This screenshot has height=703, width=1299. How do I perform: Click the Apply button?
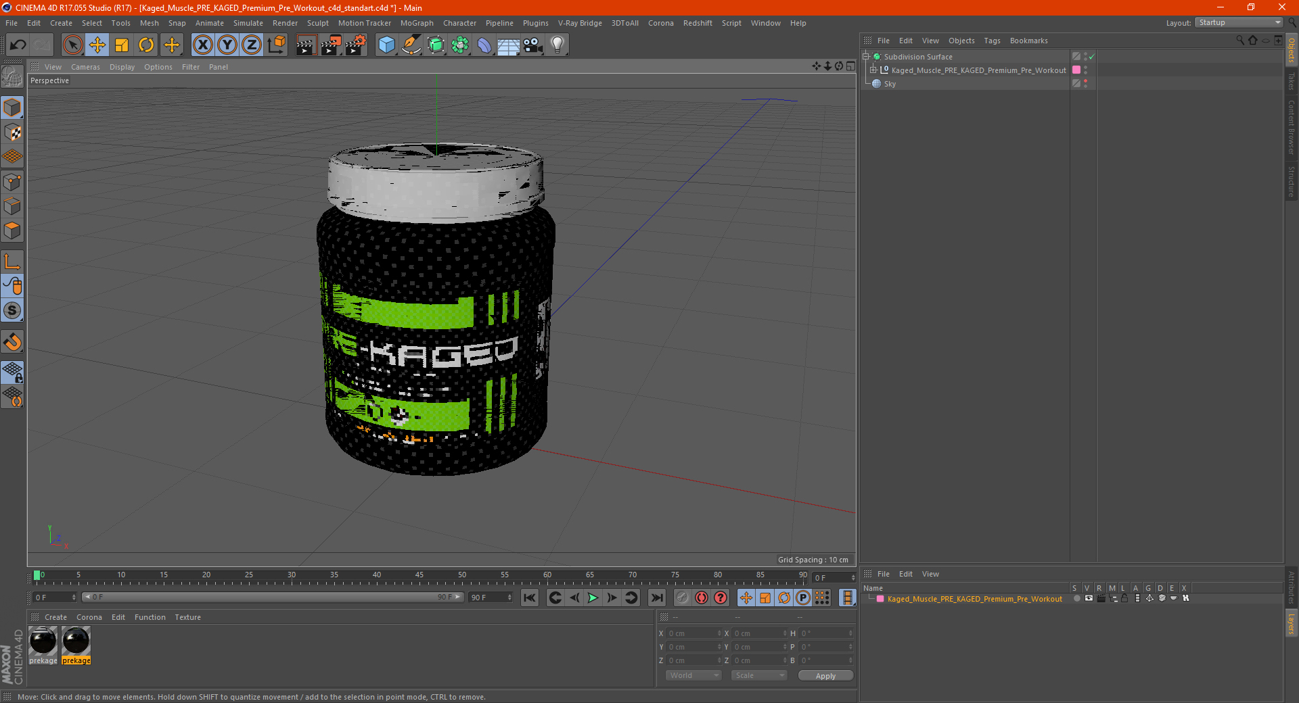pos(825,675)
